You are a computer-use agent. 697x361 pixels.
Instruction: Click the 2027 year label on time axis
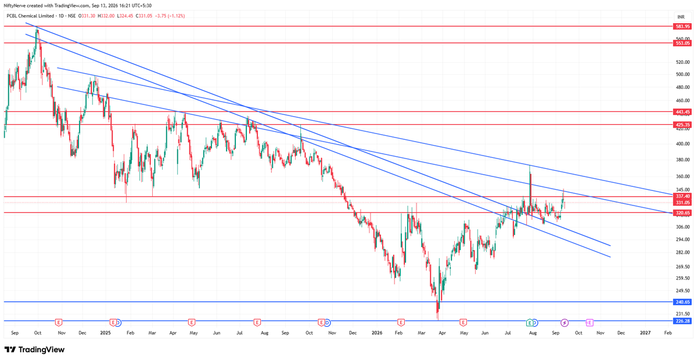(645, 333)
